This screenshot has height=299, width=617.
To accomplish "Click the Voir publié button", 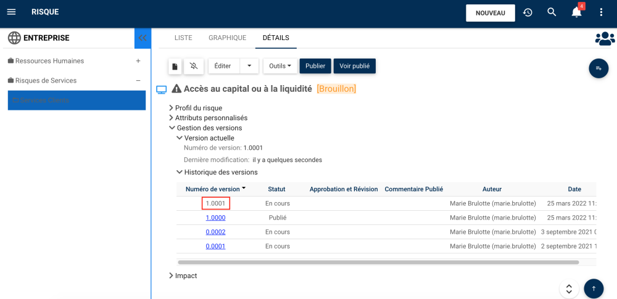I will pyautogui.click(x=355, y=66).
